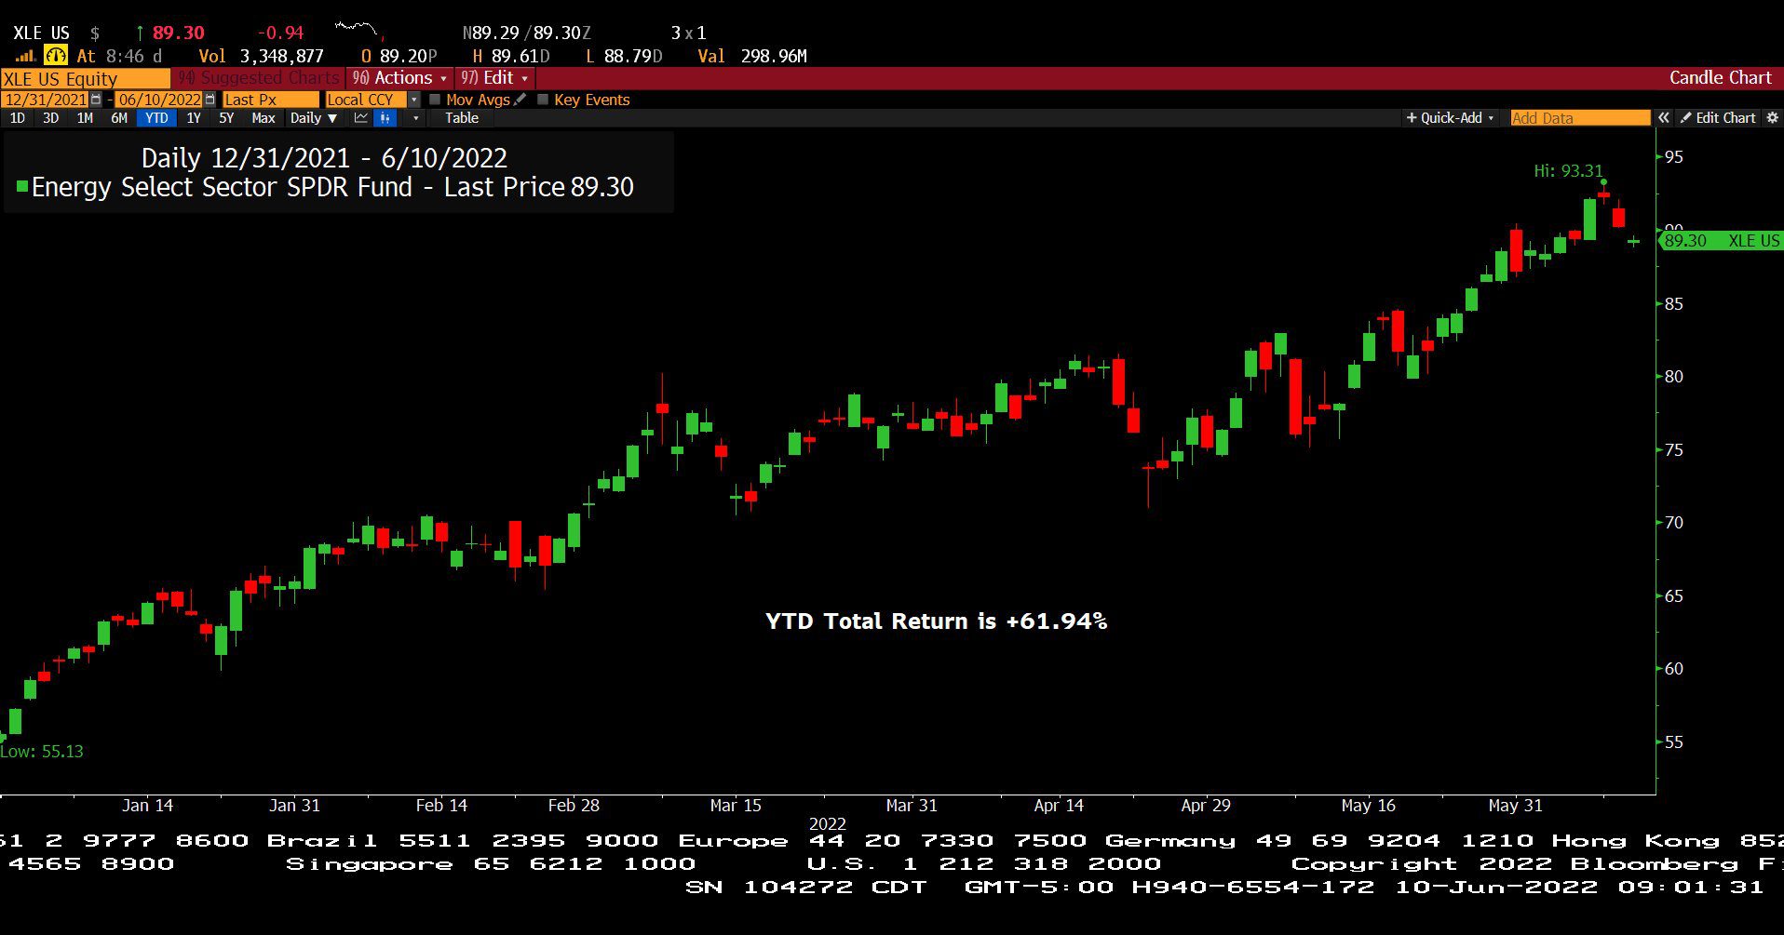Image resolution: width=1784 pixels, height=935 pixels.
Task: Select the YTD range tab
Action: point(156,118)
